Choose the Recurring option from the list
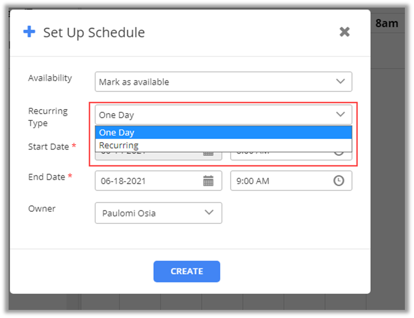414x318 pixels. pyautogui.click(x=223, y=146)
